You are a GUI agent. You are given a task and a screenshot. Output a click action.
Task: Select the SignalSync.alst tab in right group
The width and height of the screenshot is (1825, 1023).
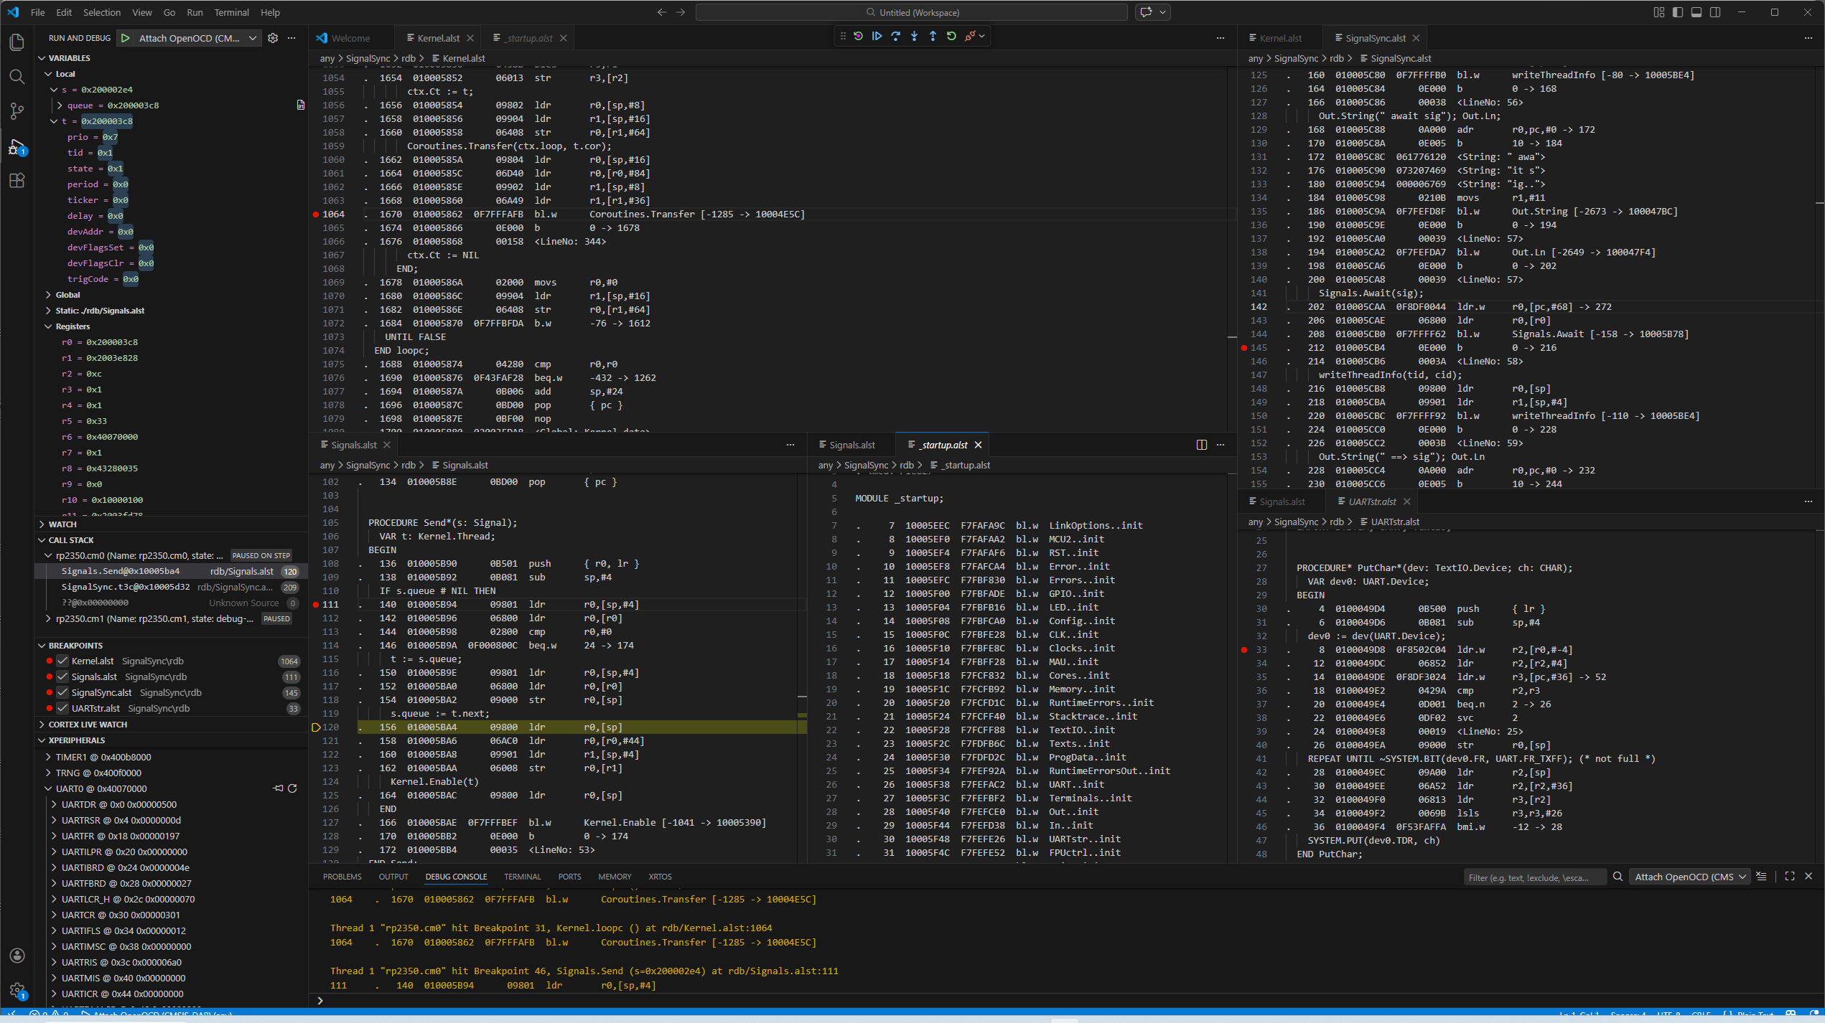pos(1375,38)
